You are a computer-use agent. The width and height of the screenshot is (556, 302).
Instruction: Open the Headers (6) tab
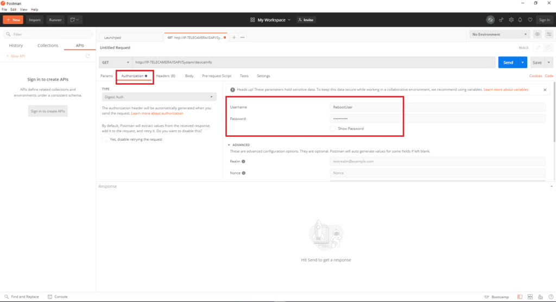[166, 76]
